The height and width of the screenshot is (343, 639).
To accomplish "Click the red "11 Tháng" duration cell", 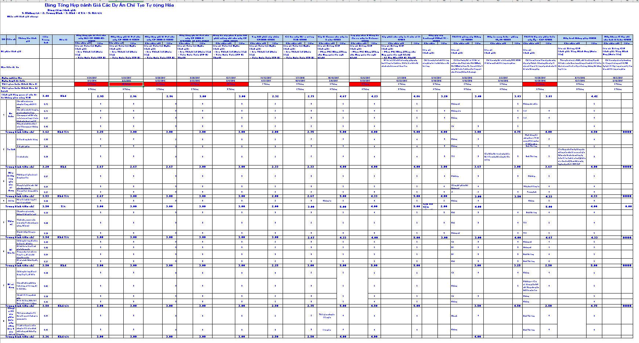I will click(540, 84).
